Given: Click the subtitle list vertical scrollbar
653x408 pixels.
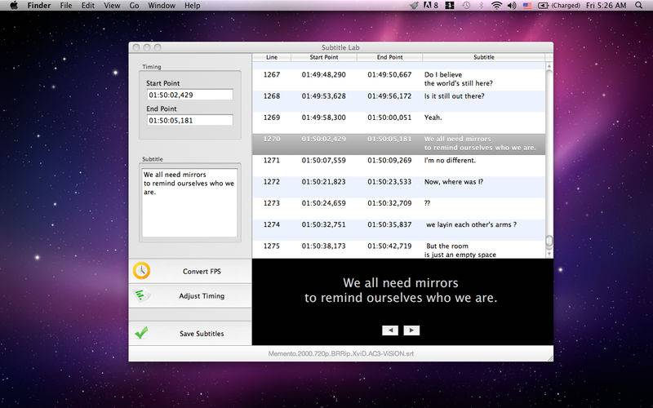Looking at the screenshot, I should click(x=549, y=155).
